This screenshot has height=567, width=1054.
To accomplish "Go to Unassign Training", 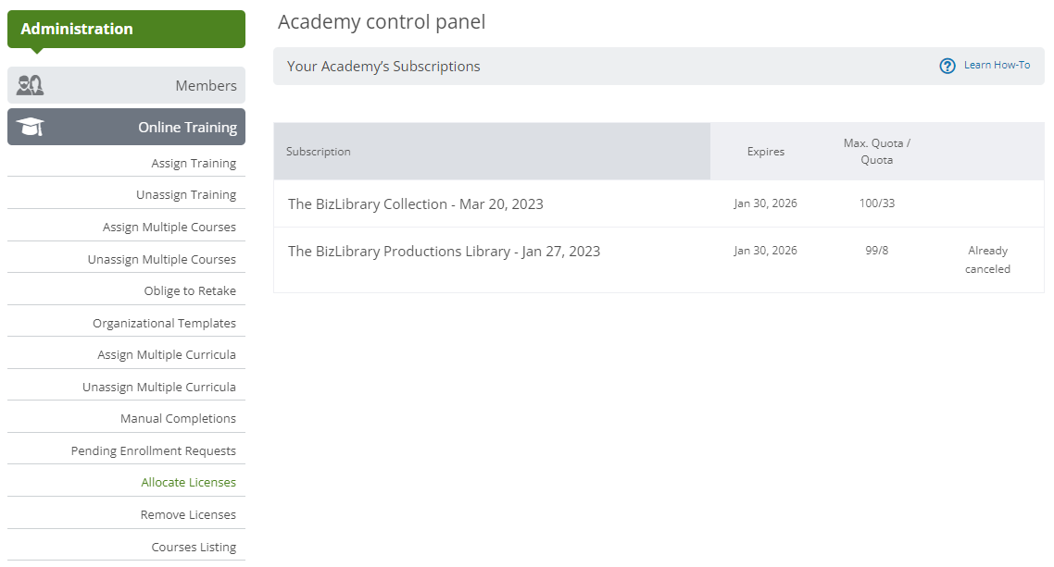I will (186, 194).
